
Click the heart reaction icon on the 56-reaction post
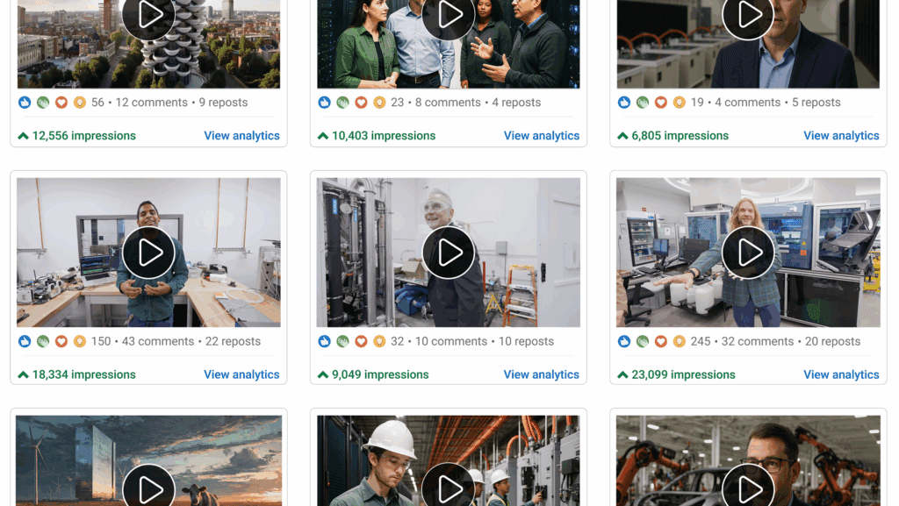[x=61, y=103]
